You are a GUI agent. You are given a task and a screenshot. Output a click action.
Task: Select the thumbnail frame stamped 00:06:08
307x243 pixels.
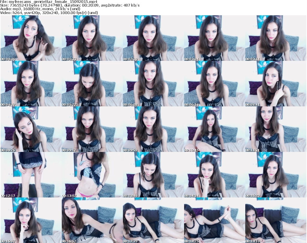153,84
